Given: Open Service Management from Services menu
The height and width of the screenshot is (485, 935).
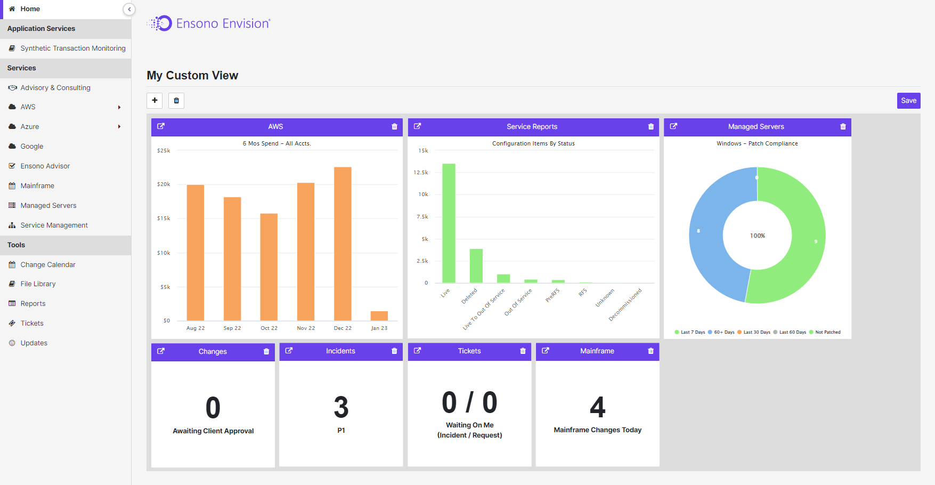Looking at the screenshot, I should point(54,225).
